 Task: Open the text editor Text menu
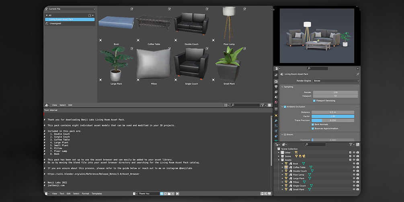click(x=62, y=194)
